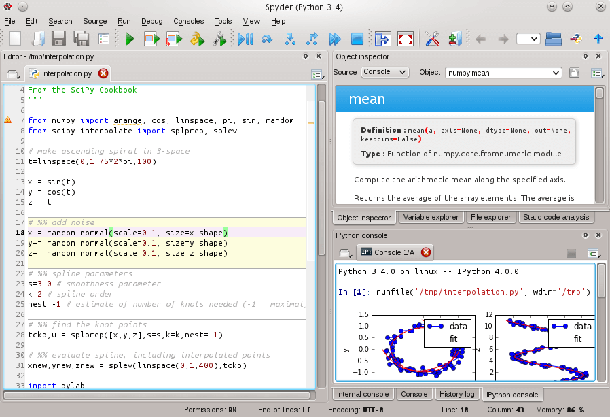
Task: Toggle the lock icon in Object inspector
Action: 574,73
